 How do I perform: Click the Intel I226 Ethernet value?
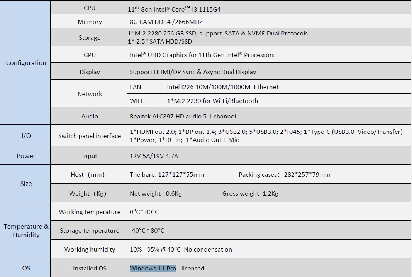click(223, 87)
